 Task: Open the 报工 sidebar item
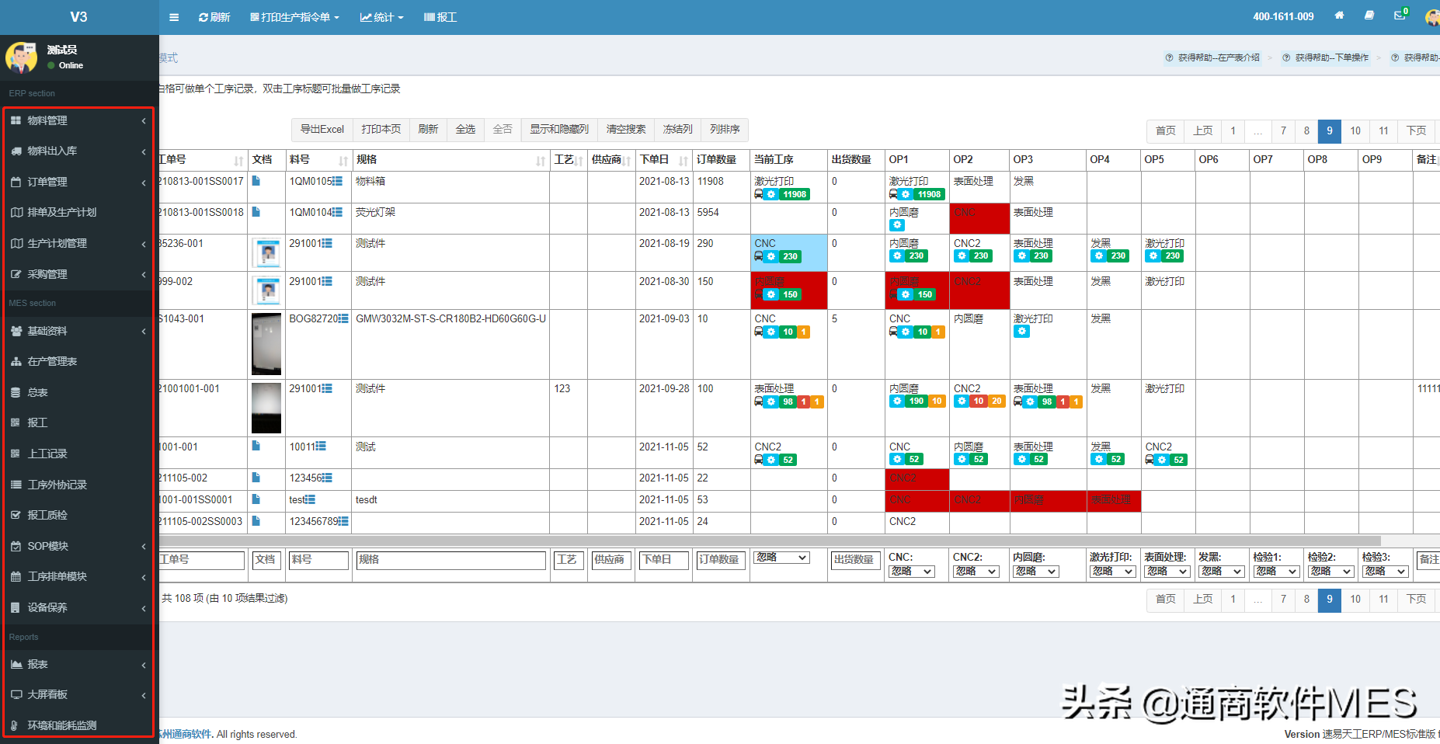(78, 422)
